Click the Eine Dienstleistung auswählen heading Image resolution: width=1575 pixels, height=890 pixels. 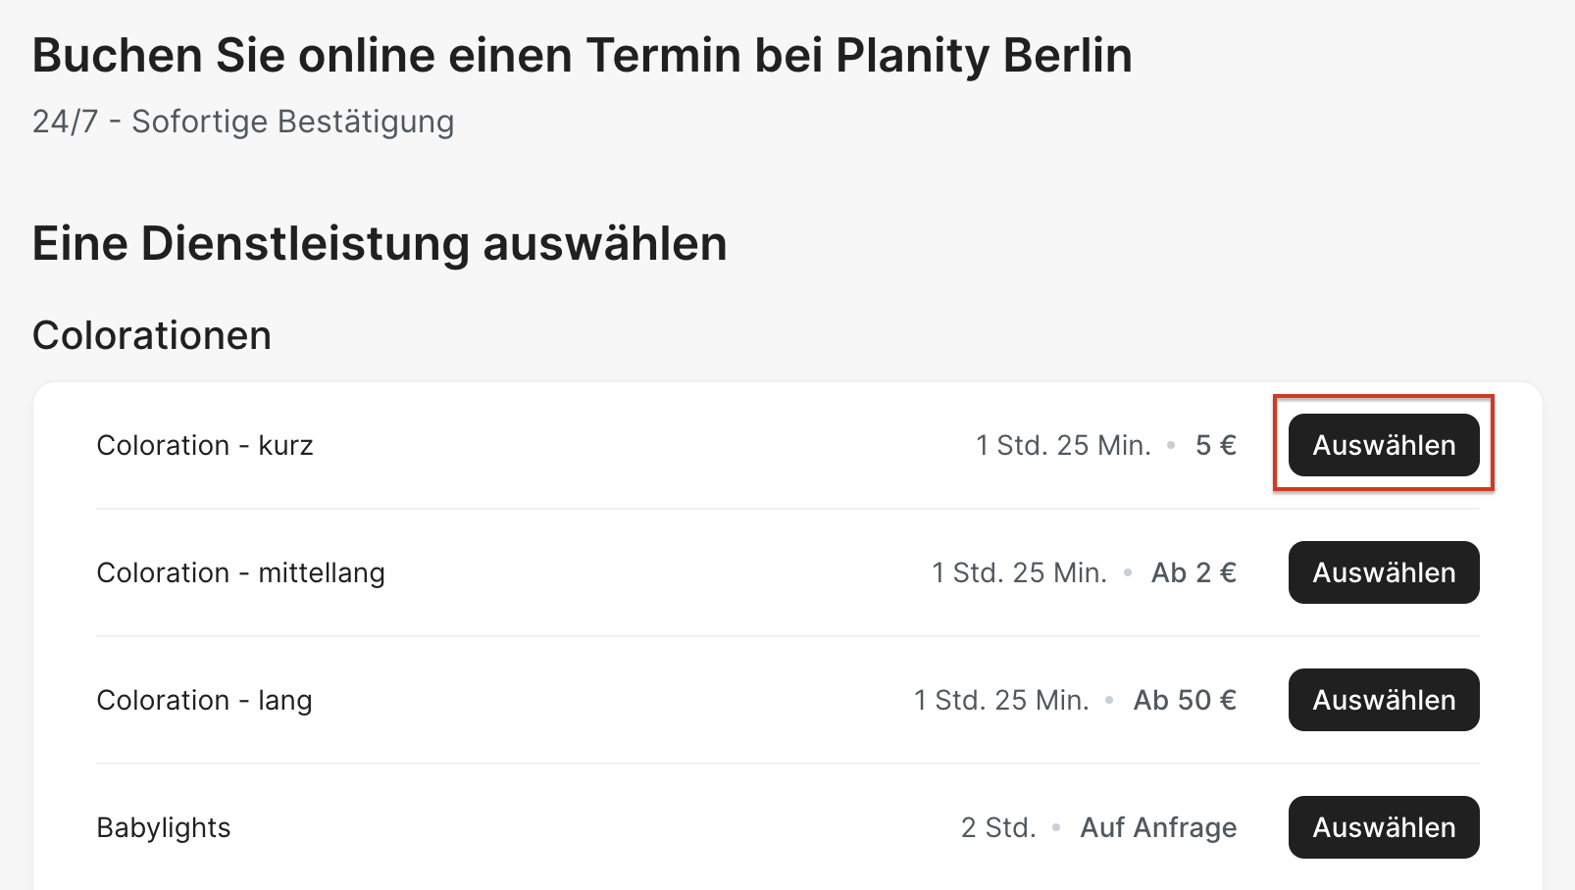click(380, 243)
